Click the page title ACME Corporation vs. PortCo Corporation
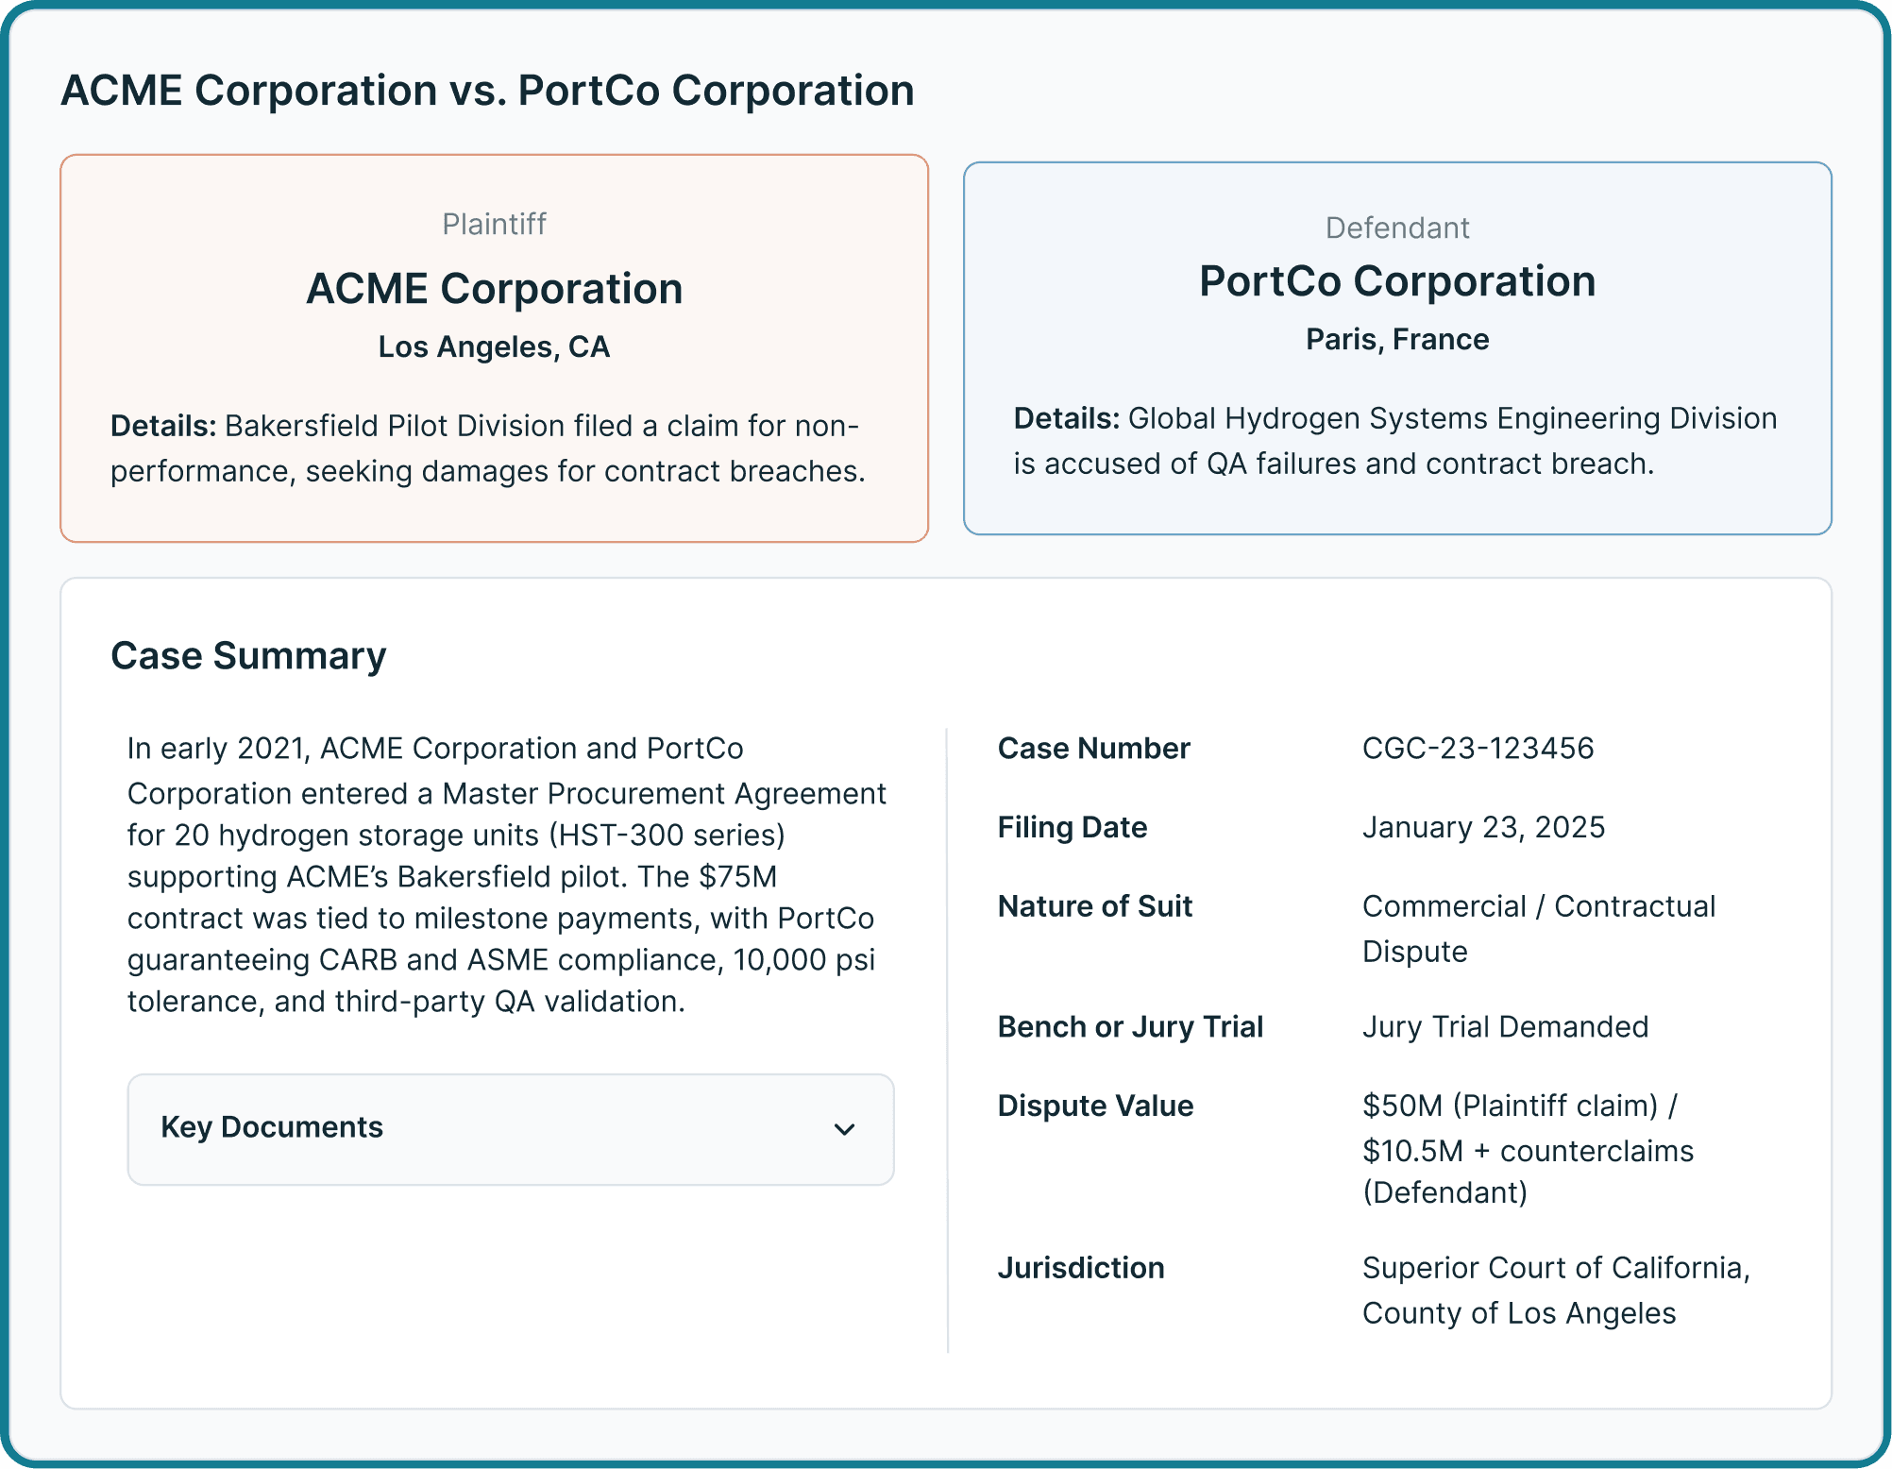Screen dimensions: 1892x1469 click(487, 91)
